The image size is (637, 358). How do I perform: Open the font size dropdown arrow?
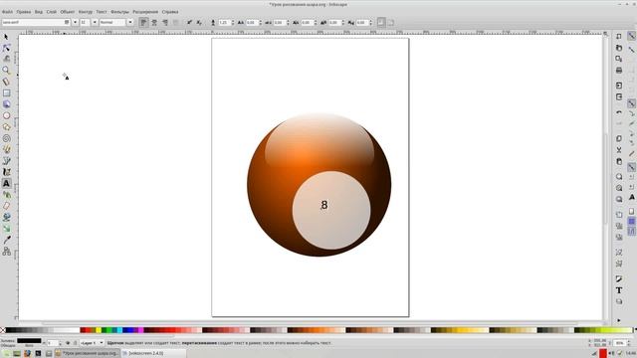[x=95, y=22]
